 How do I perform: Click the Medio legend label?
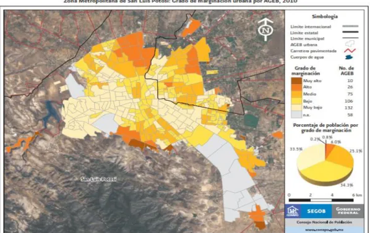point(309,94)
